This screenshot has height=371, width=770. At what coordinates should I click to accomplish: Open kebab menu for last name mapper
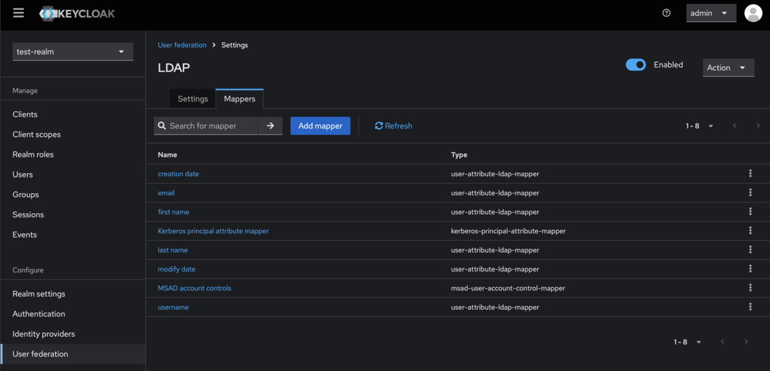pyautogui.click(x=750, y=250)
